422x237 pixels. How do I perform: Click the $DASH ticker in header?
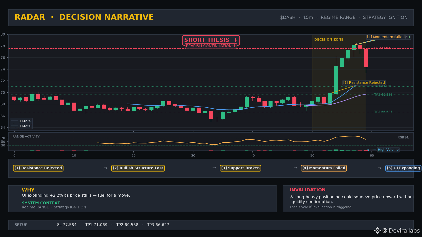click(x=288, y=18)
